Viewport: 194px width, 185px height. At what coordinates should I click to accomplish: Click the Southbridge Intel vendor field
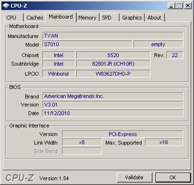click(59, 64)
